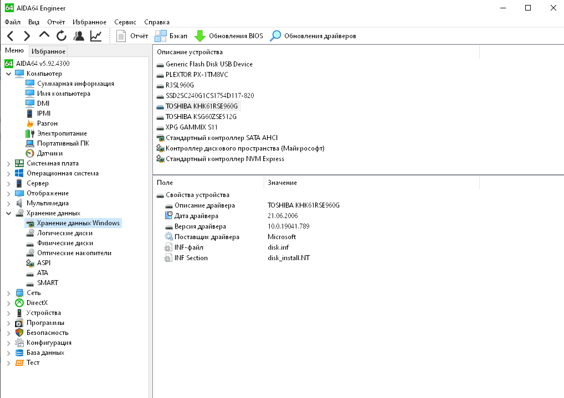Refresh the page with the circular arrow icon
This screenshot has width=564, height=398.
(x=61, y=36)
